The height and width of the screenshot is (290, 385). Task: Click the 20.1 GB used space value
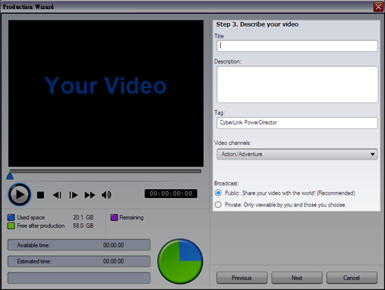coord(84,217)
